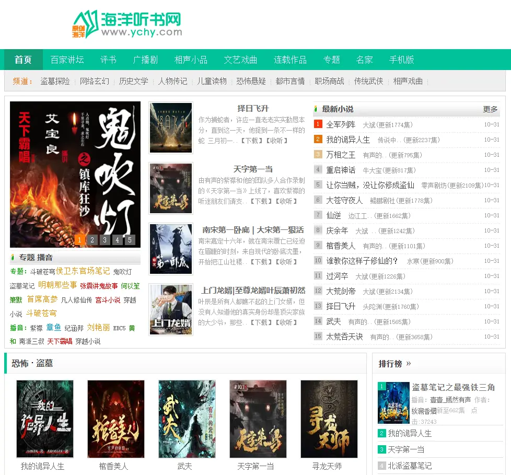Click the red rank badge 1 beside 全军列阵

pyautogui.click(x=318, y=124)
